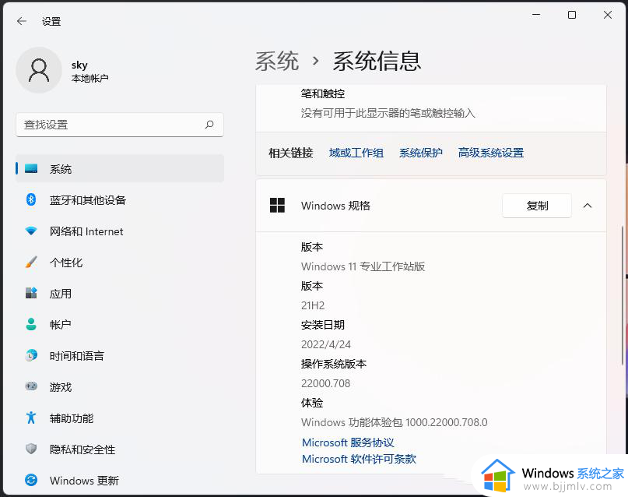Click OS build 22000.708 value
The width and height of the screenshot is (628, 497).
pos(325,383)
